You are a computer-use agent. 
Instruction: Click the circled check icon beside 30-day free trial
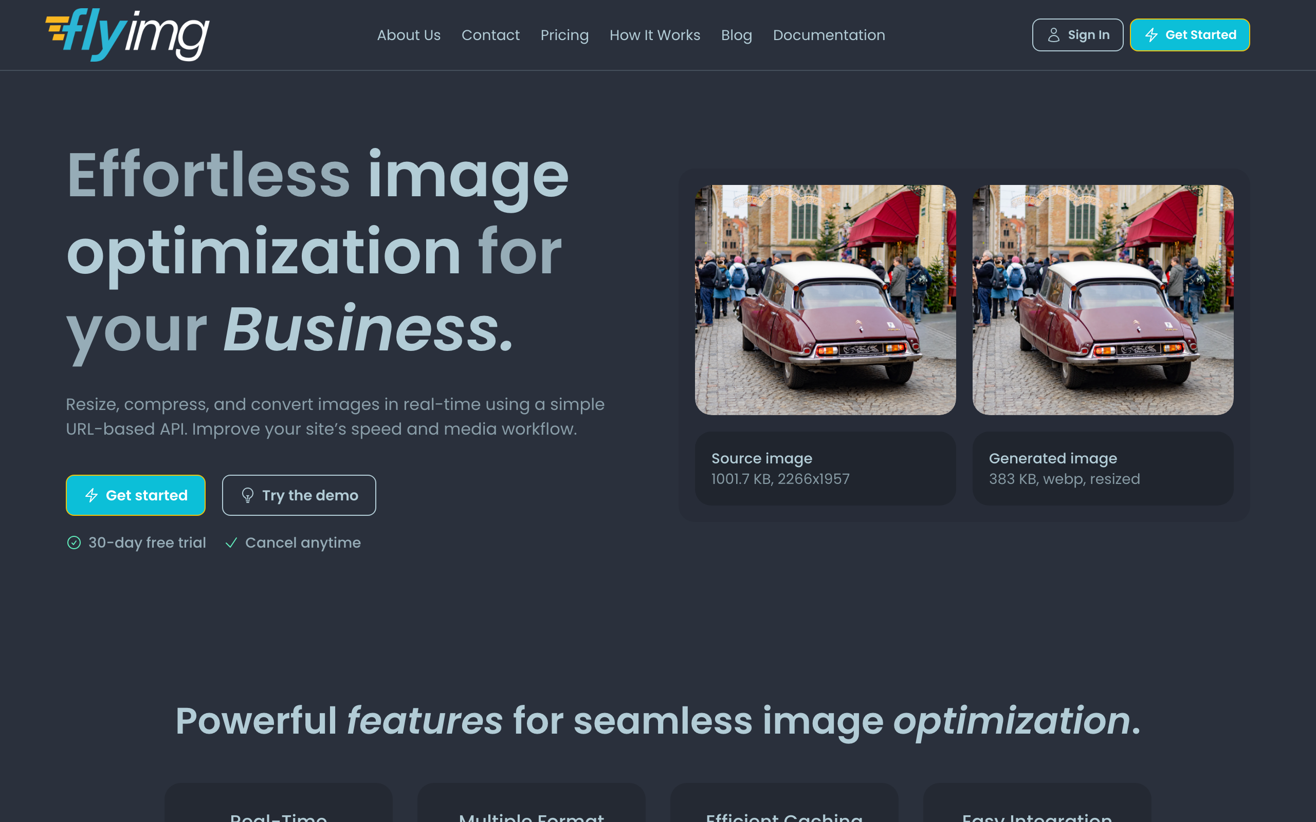(74, 543)
